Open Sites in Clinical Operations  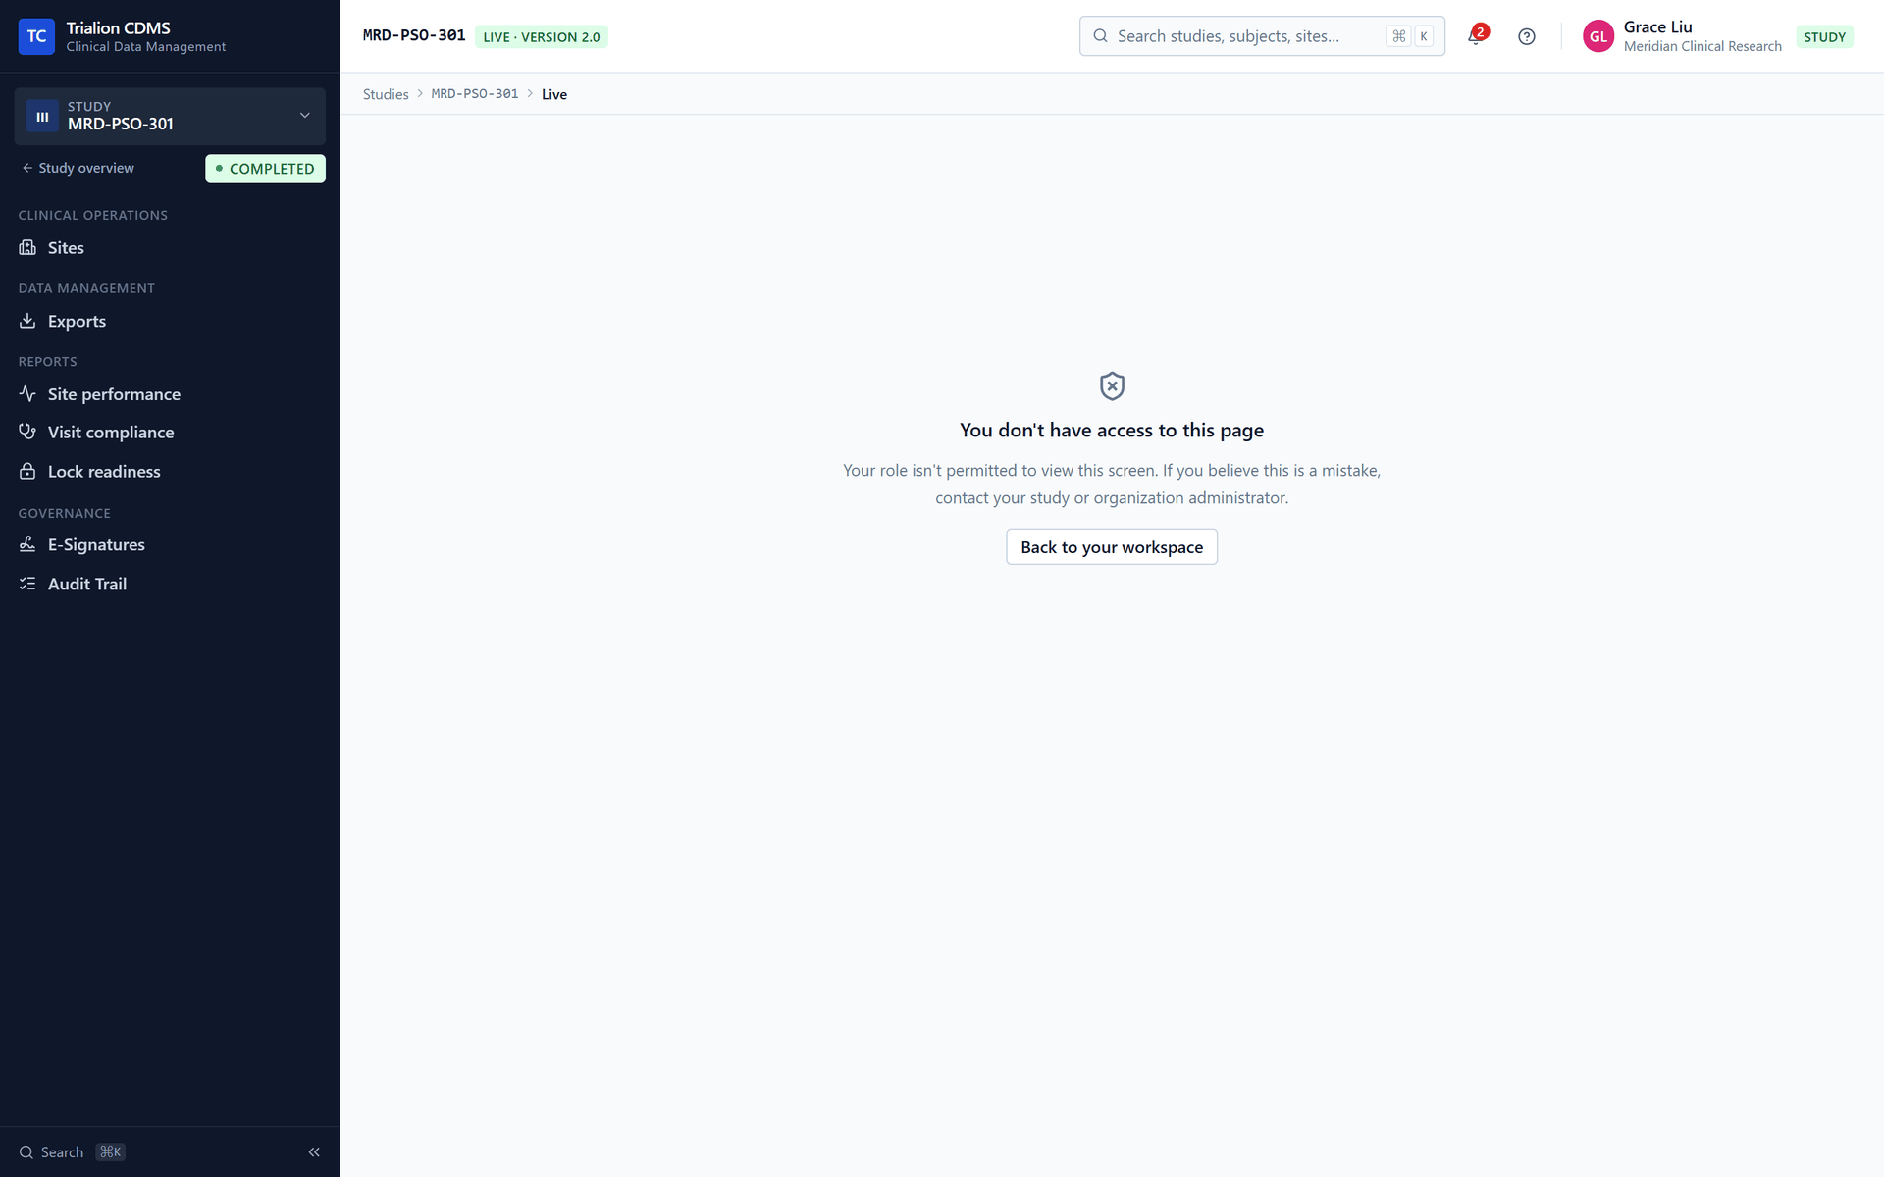click(170, 247)
